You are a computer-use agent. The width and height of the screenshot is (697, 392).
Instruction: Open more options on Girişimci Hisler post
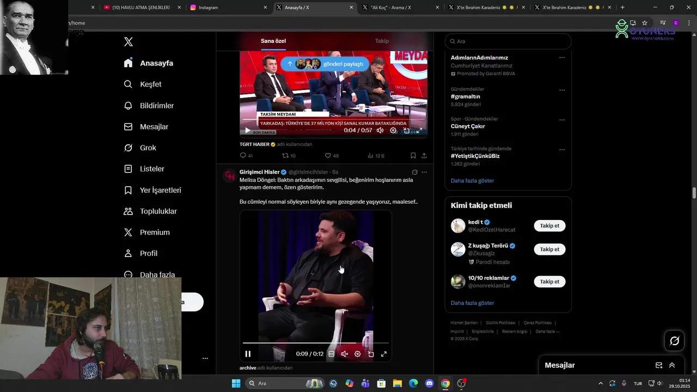point(424,172)
